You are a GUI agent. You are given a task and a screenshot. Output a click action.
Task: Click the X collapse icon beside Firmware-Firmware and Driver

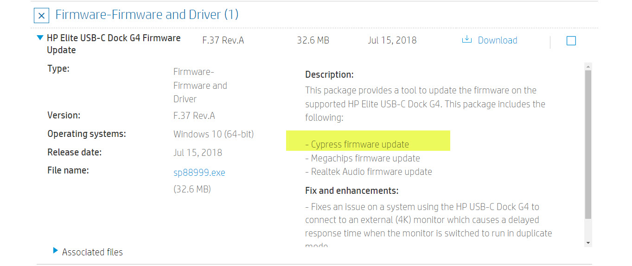pos(41,16)
